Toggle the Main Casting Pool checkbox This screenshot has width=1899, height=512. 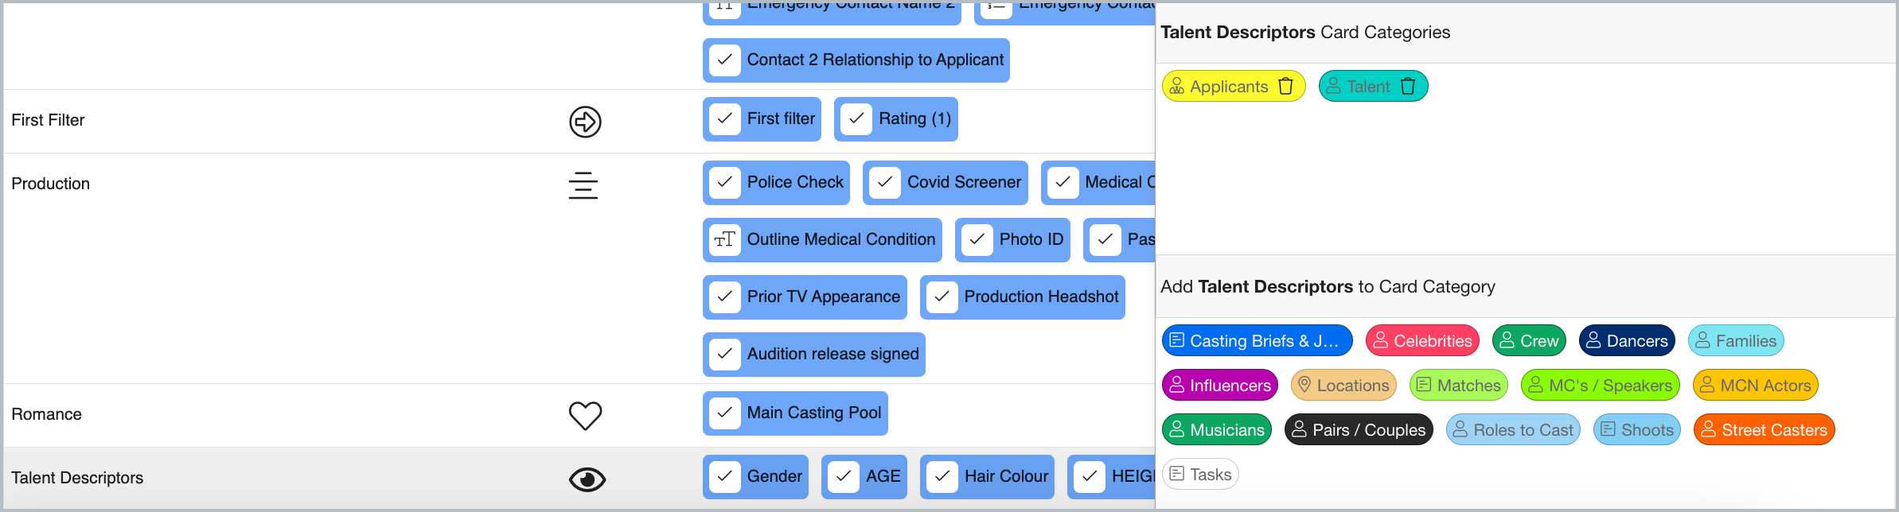pyautogui.click(x=725, y=413)
